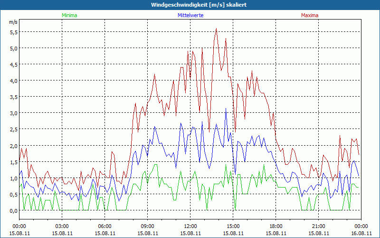Click the blue Mittelwerte legend label

click(190, 15)
